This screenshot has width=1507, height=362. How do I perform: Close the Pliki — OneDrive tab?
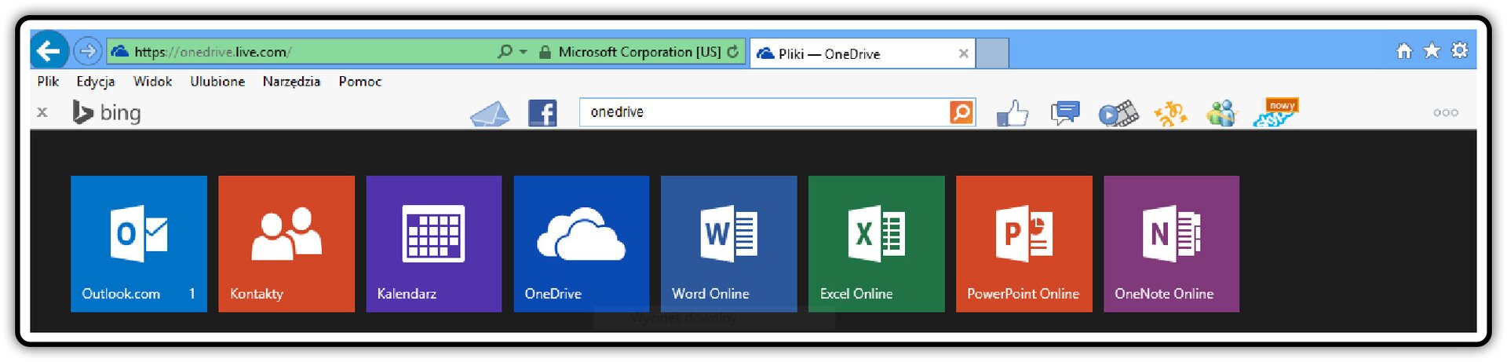point(963,53)
